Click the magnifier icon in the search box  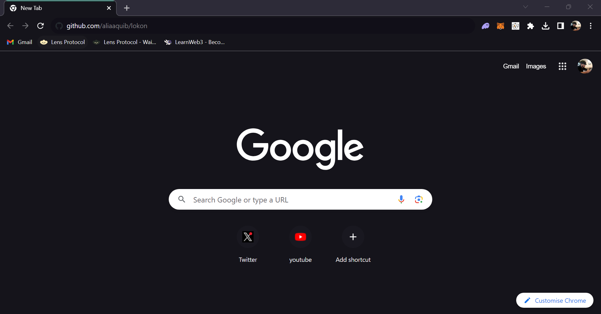pos(182,199)
